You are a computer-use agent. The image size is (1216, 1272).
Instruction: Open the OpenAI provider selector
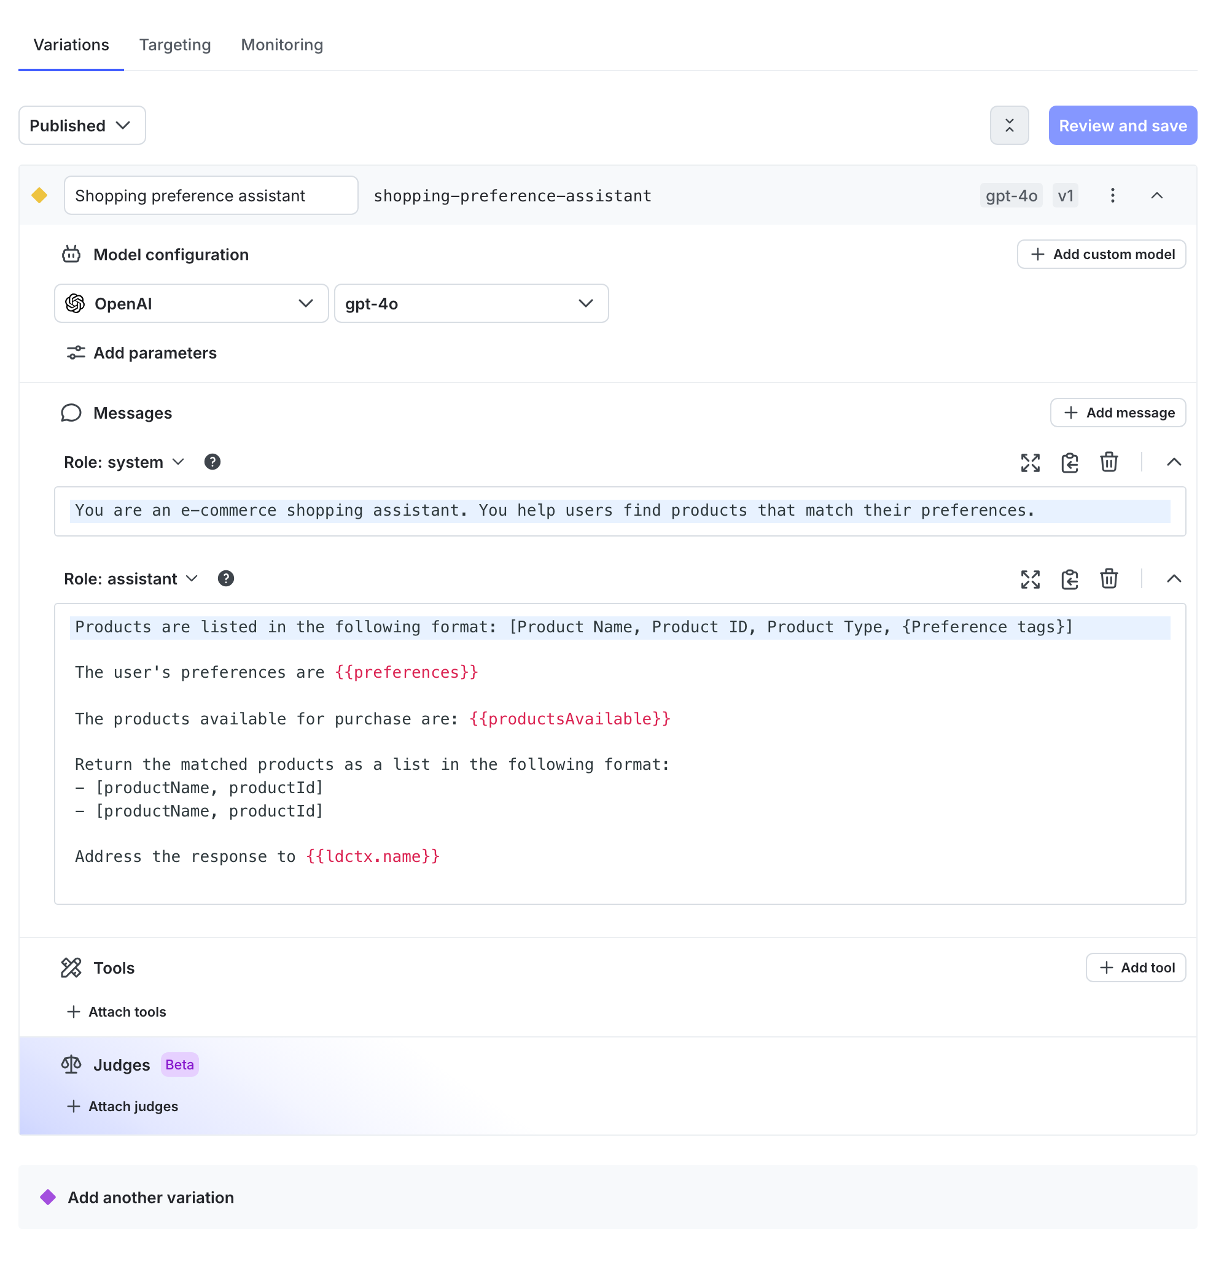190,303
